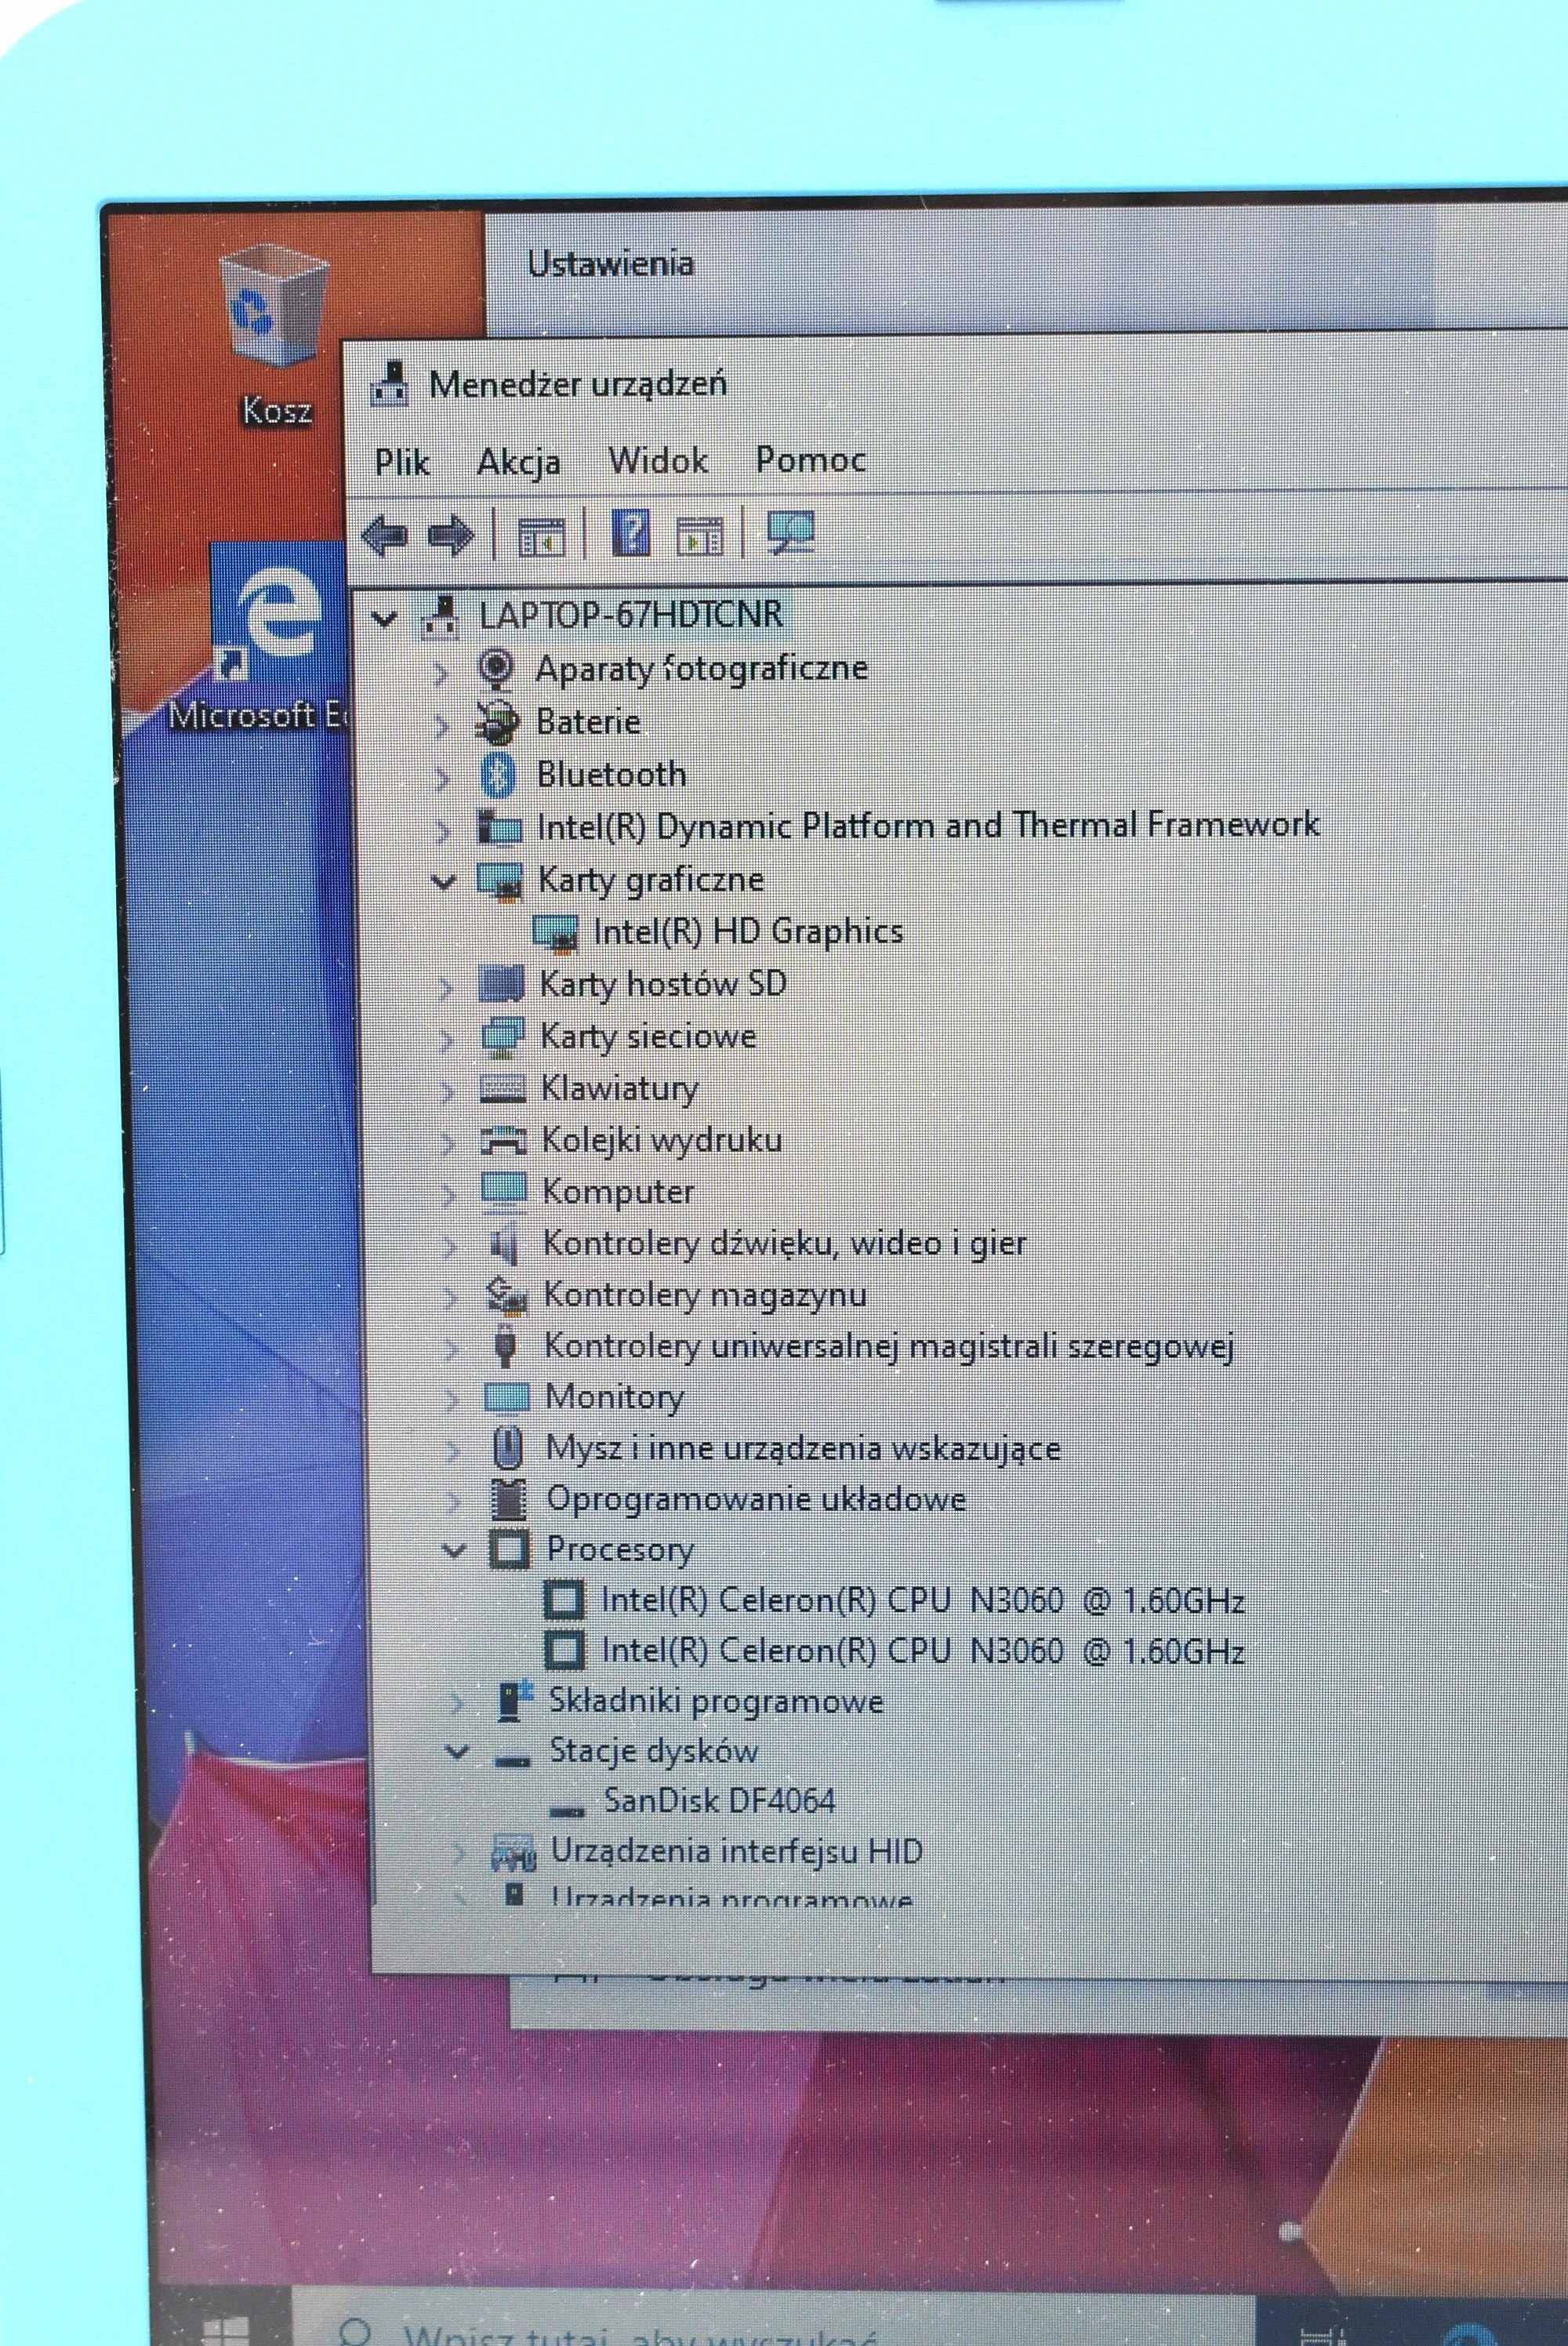Collapse the LAPTOP-67HDTCNR root node
Viewport: 1568px width, 2346px height.
click(383, 619)
